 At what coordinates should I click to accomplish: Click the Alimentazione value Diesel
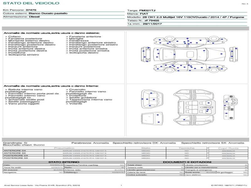click(x=34, y=17)
